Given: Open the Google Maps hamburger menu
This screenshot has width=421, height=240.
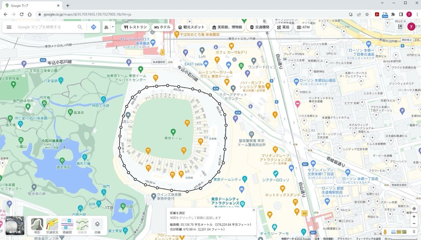Looking at the screenshot, I should pyautogui.click(x=9, y=27).
